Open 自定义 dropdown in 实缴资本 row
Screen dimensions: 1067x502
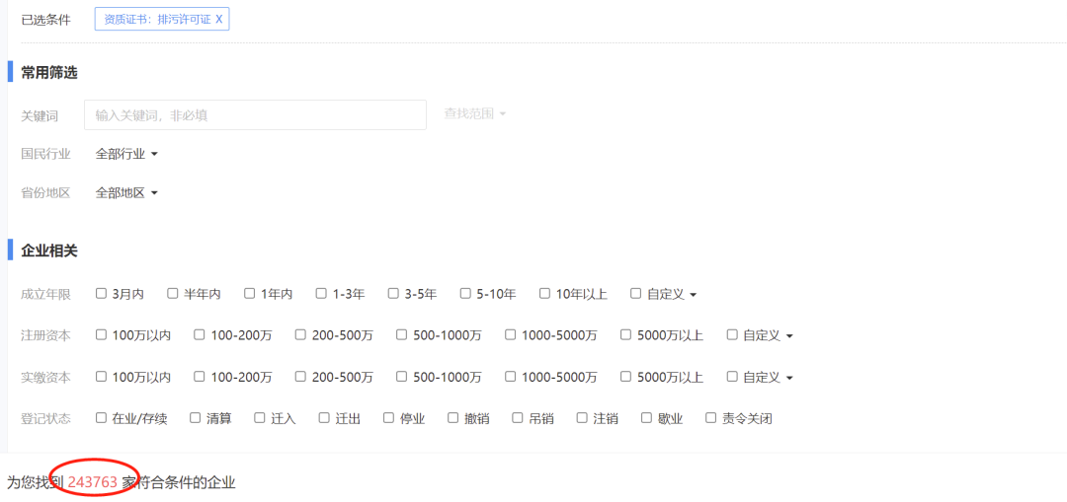coord(768,377)
